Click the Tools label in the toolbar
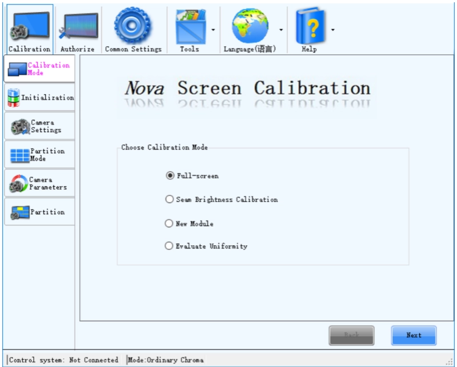Viewport: 457px width, 367px height. click(x=190, y=49)
